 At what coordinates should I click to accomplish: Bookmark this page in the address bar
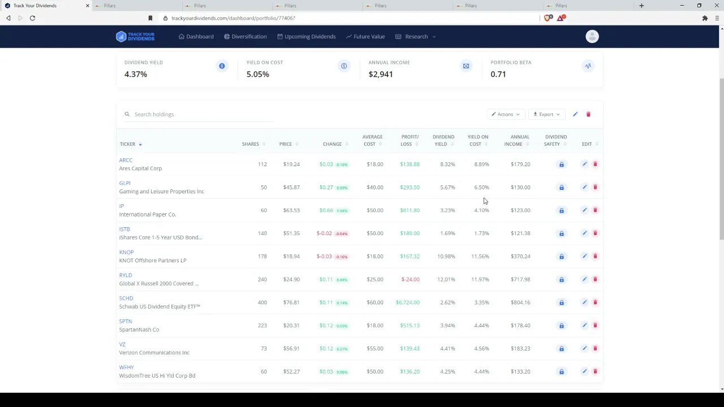[150, 18]
